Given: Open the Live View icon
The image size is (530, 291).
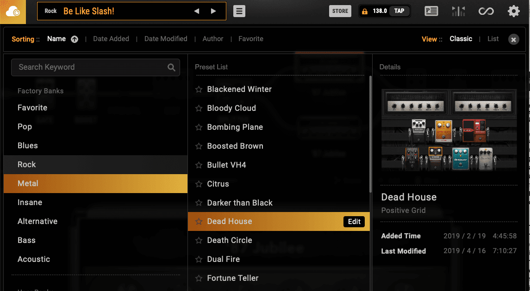Looking at the screenshot, I should tap(458, 11).
